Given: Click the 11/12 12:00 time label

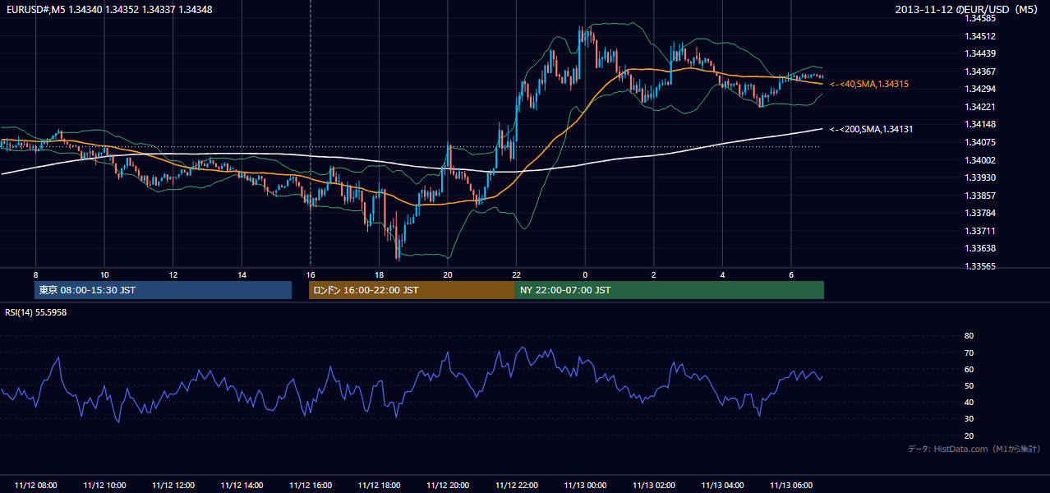Looking at the screenshot, I should coord(173,486).
